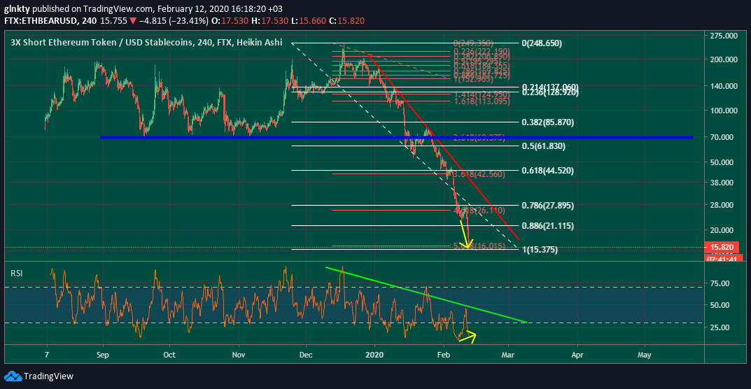Click the Sep label on time axis
The image size is (751, 389).
coord(103,356)
